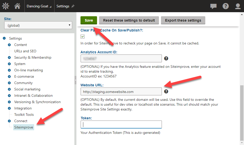Expand the Intranet & Collaboration node
Screen dimensions: 244x145
[9, 96]
